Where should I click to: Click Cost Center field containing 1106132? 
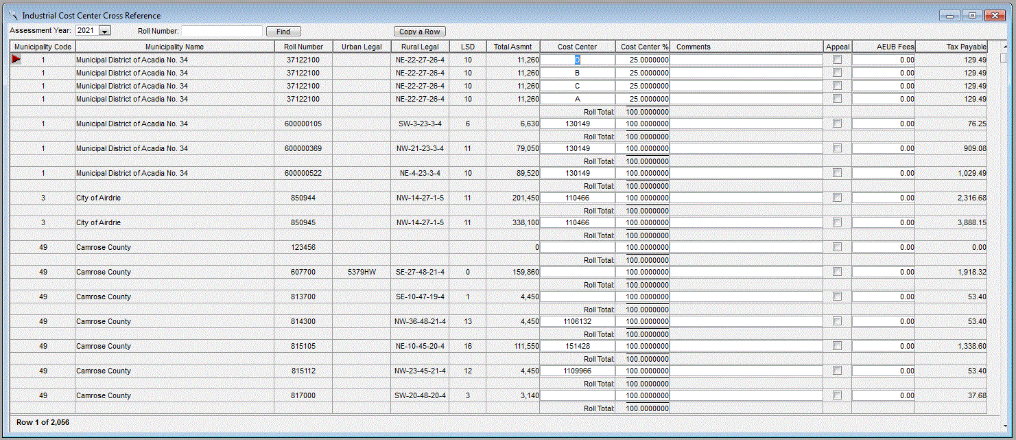coord(577,321)
